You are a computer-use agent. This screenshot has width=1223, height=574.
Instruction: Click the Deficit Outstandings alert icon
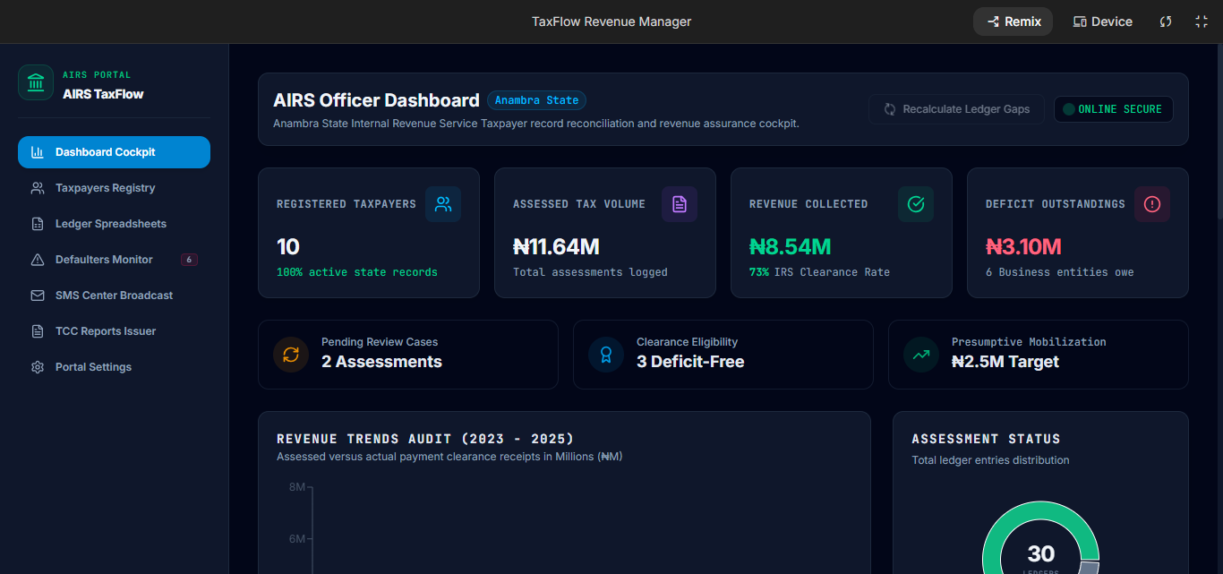click(1152, 204)
